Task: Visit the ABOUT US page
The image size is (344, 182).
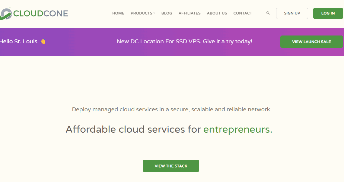Action: [217, 13]
